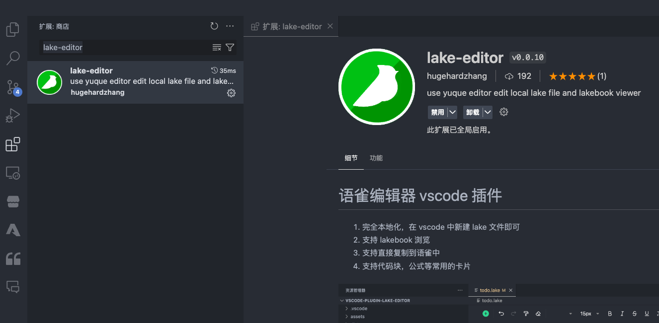Image resolution: width=659 pixels, height=323 pixels.
Task: Click hugehardzhang publisher in list item
Action: 97,92
